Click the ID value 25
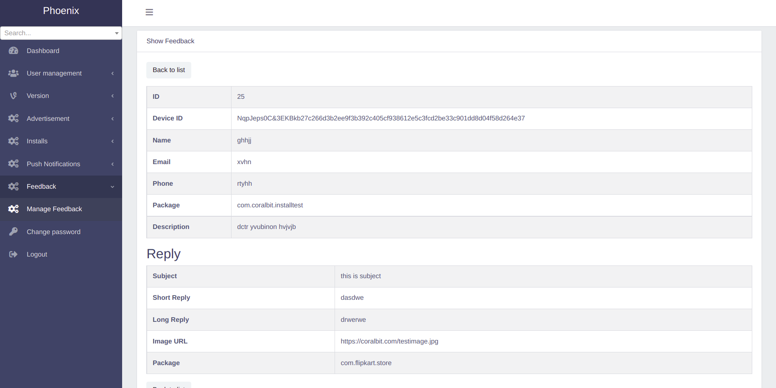This screenshot has width=776, height=388. [241, 97]
